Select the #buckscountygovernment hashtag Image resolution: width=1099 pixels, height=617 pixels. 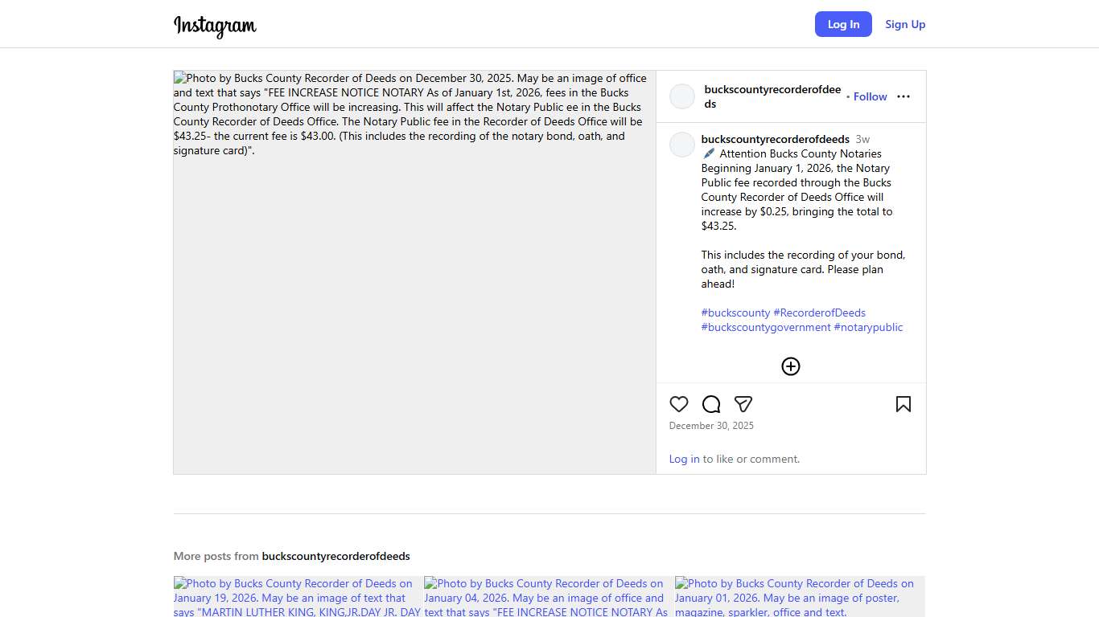click(x=765, y=327)
